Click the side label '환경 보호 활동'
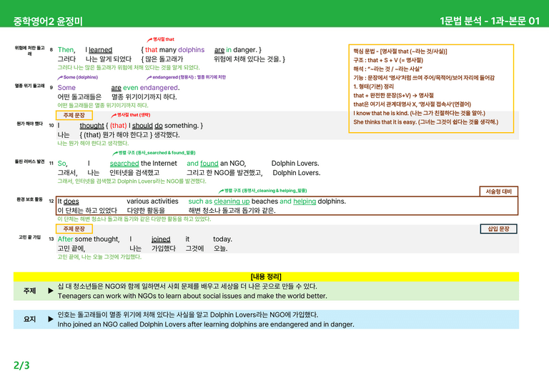The height and width of the screenshot is (388, 549). pyautogui.click(x=30, y=199)
